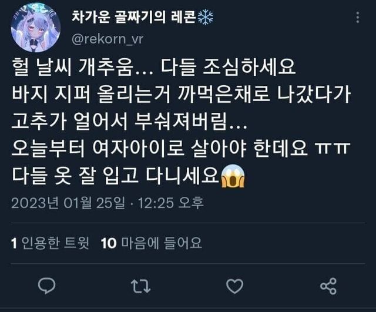Viewport: 376px width, 312px height.
Task: Click the snowflake emoji beside the name
Action: coord(205,17)
